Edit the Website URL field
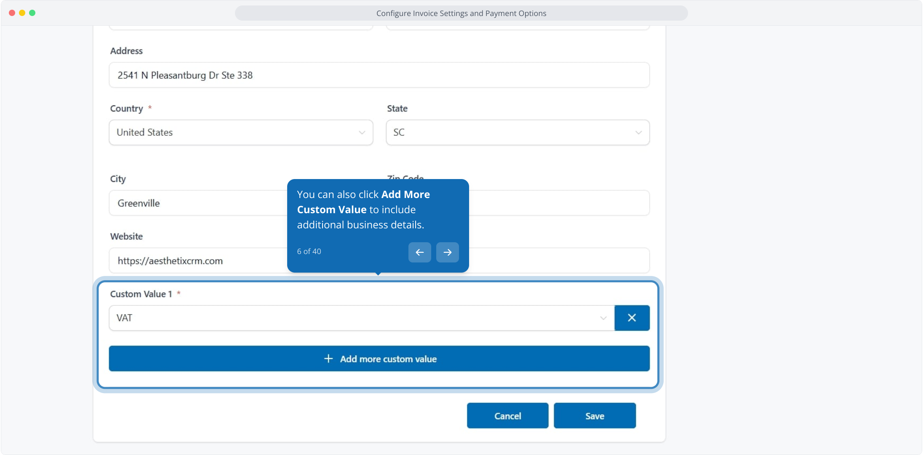923x455 pixels. click(x=198, y=261)
